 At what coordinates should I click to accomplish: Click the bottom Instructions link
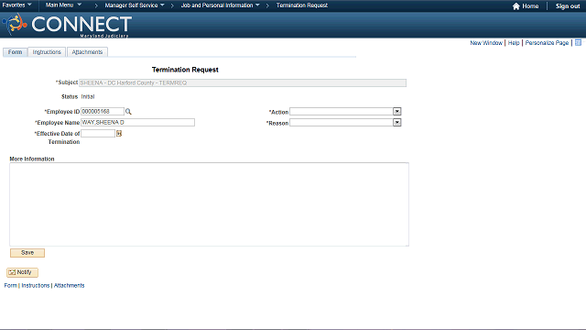click(36, 285)
